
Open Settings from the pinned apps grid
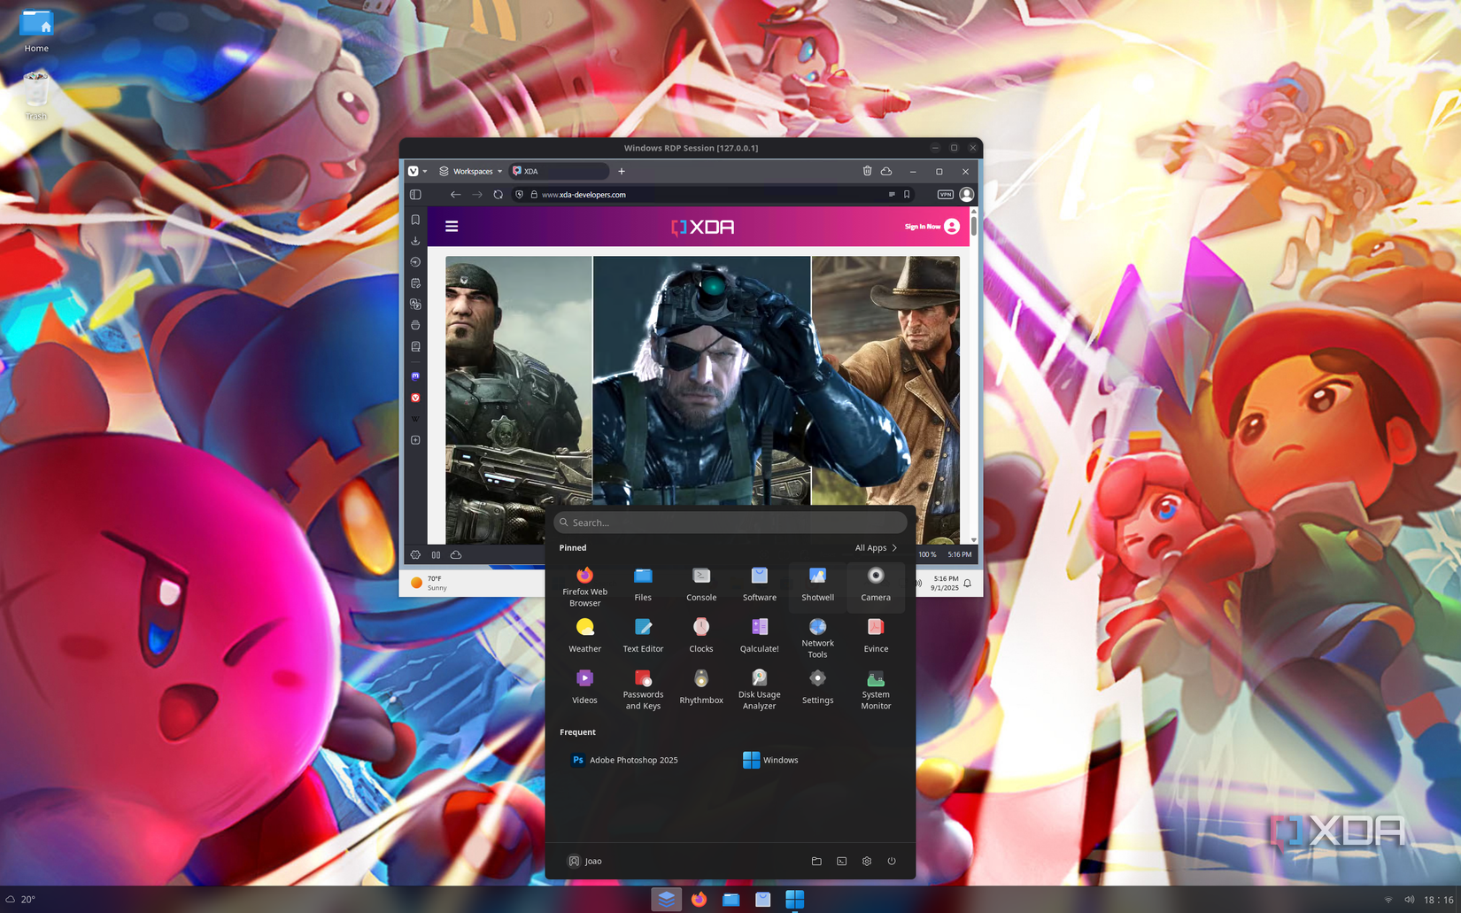point(817,689)
